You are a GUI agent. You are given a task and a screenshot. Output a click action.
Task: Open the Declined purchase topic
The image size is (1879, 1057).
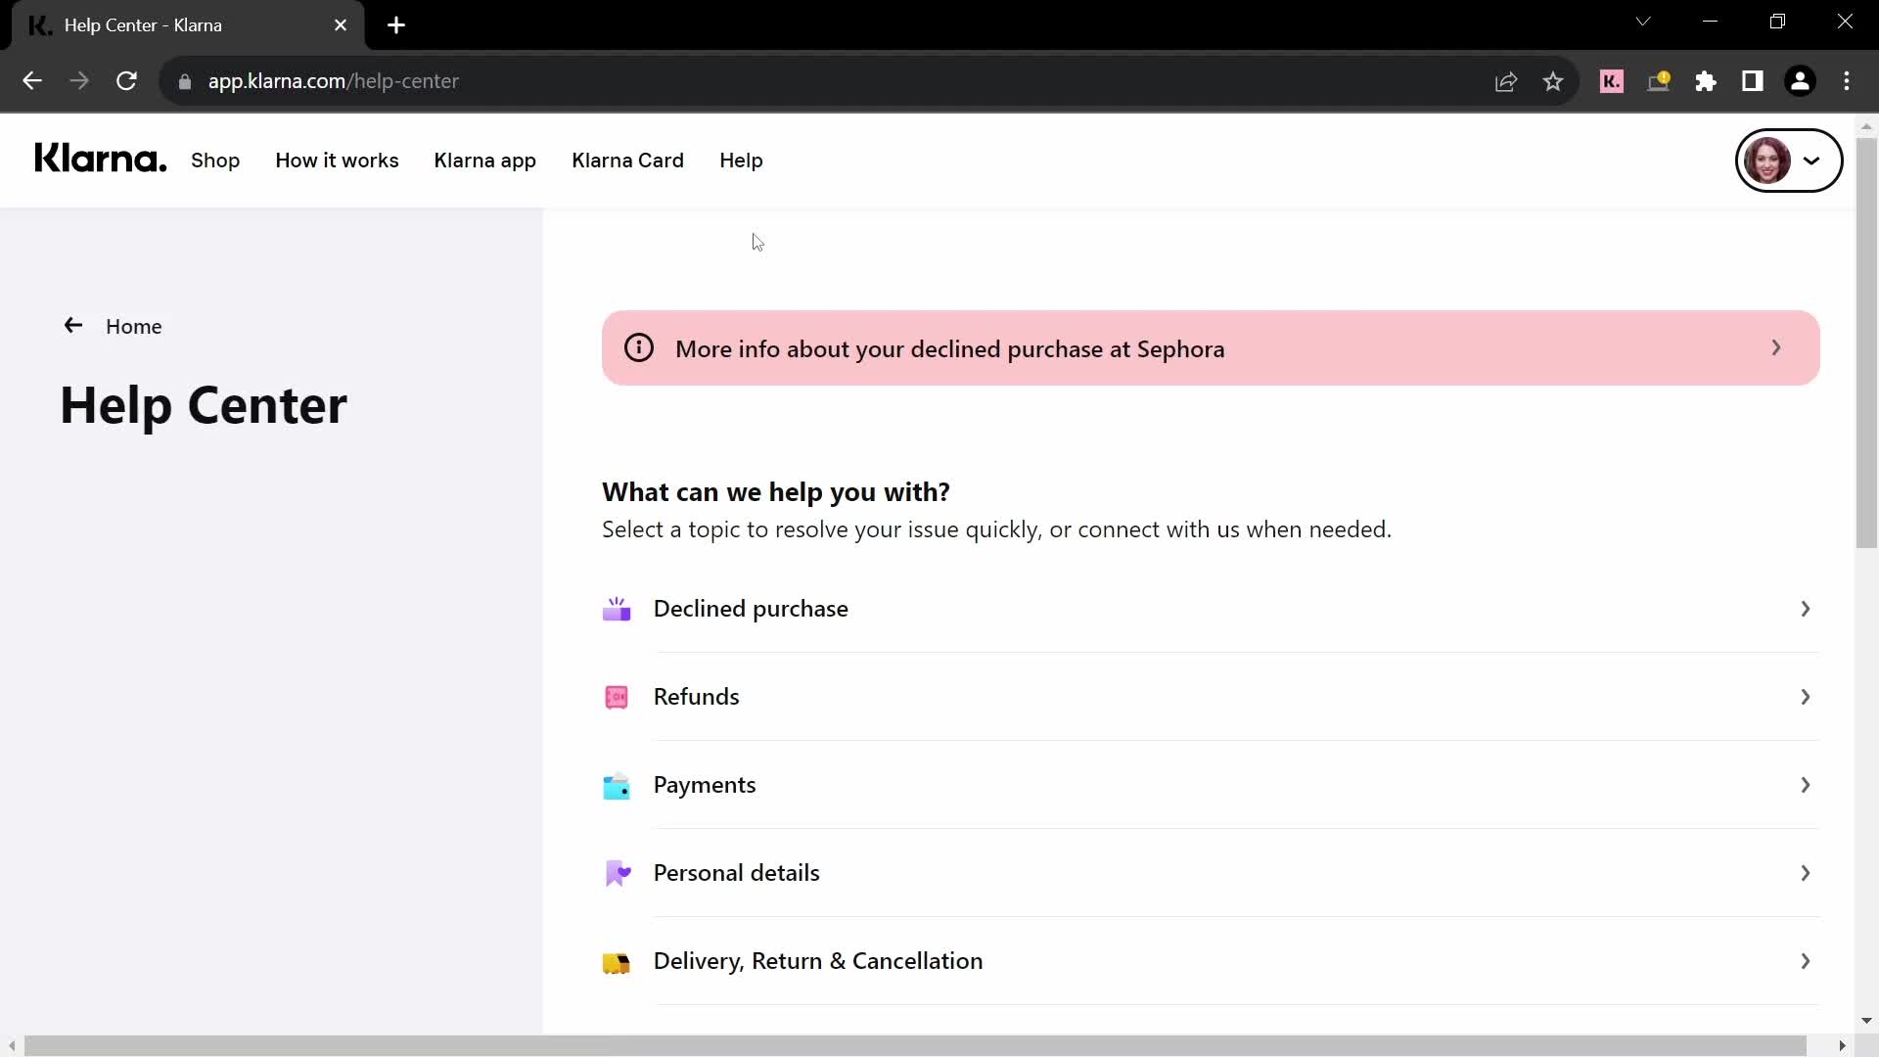pos(1211,609)
